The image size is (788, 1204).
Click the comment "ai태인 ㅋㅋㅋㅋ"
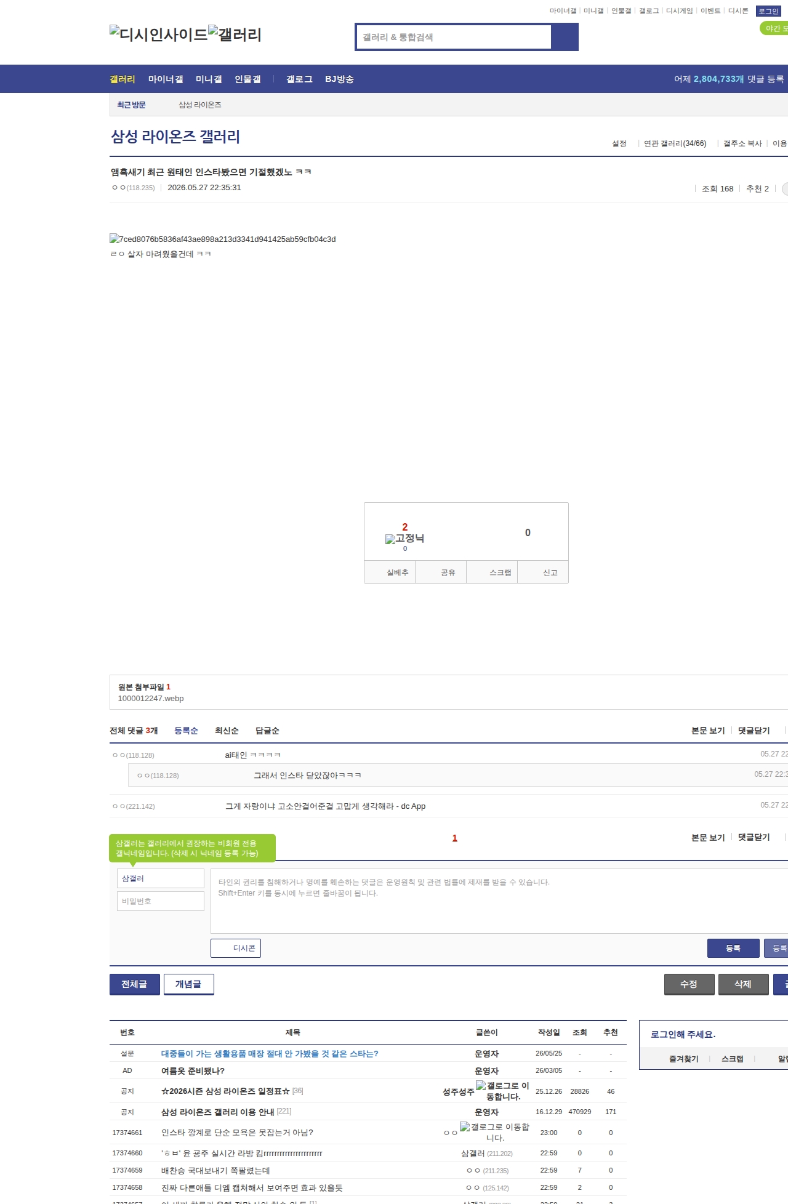[252, 755]
